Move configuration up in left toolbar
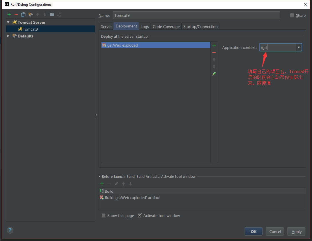Viewport: 312px width, 241px height. click(x=38, y=15)
